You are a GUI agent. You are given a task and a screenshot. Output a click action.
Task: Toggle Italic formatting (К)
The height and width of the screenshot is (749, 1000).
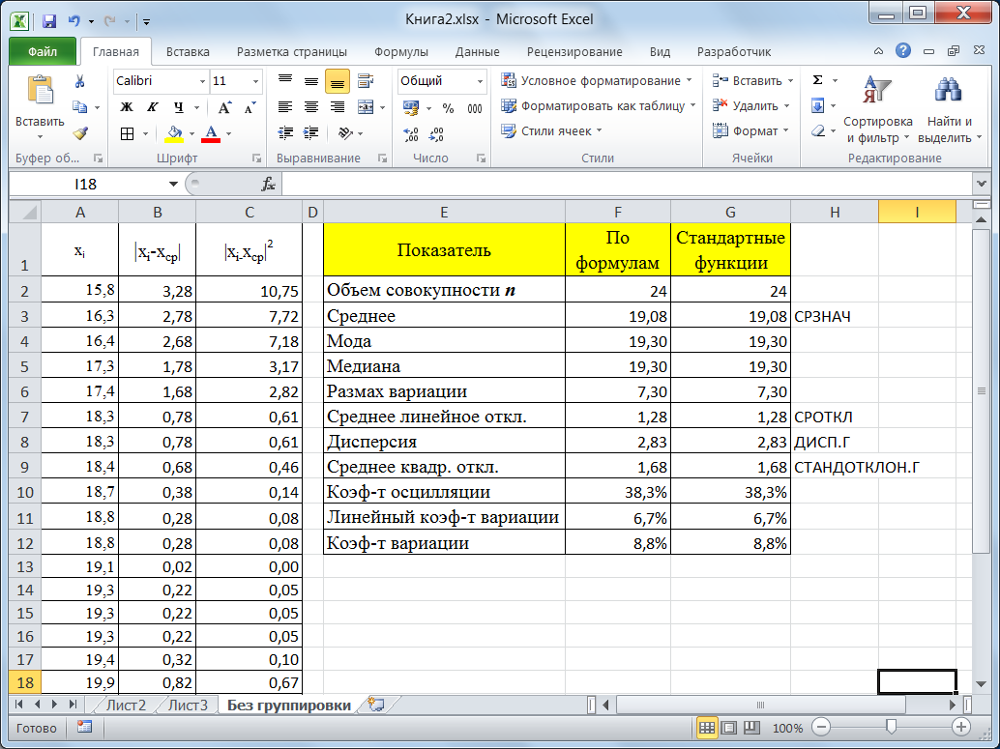(153, 107)
